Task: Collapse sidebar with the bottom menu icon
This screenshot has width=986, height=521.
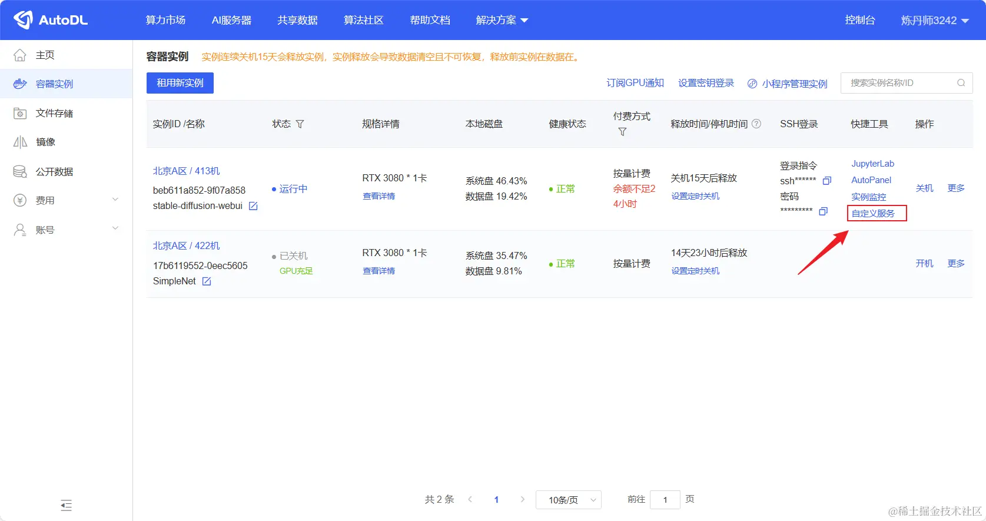Action: (x=66, y=505)
